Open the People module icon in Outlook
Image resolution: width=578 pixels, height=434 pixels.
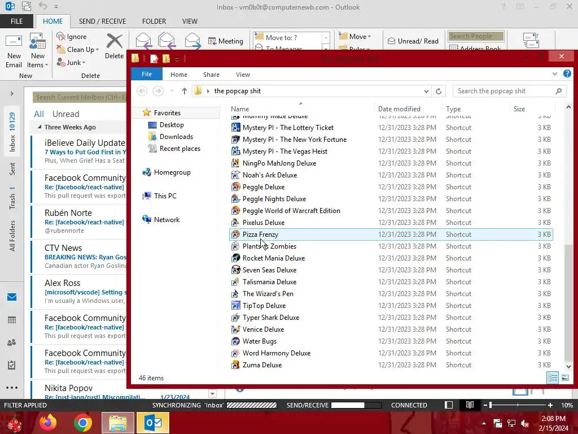[x=12, y=342]
